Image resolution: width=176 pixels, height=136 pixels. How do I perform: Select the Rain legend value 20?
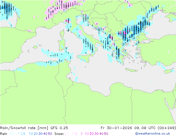36,134
